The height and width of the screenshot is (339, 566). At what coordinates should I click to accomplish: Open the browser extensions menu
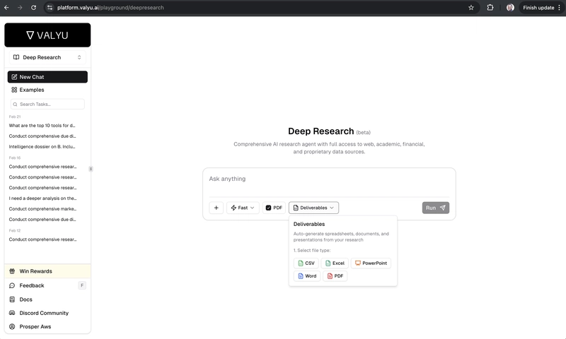[490, 8]
